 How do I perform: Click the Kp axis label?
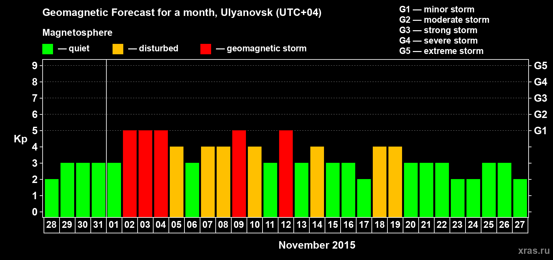[20, 139]
